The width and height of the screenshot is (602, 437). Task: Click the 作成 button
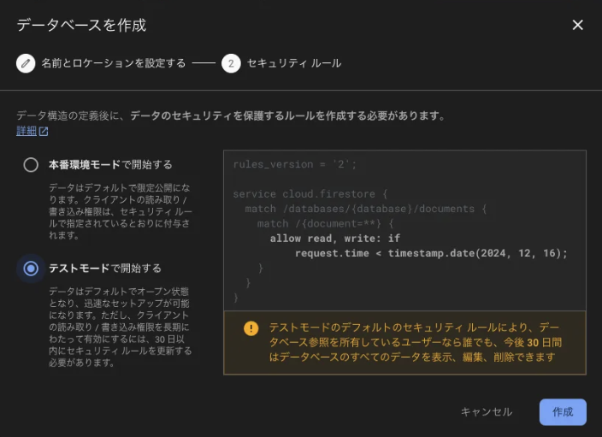pos(563,412)
